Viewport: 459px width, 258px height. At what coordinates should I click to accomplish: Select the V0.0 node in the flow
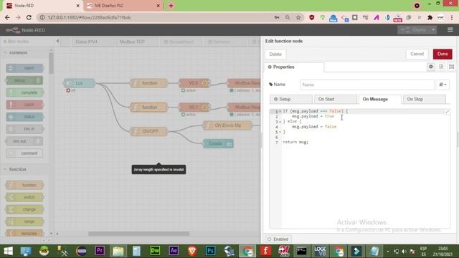tap(194, 83)
